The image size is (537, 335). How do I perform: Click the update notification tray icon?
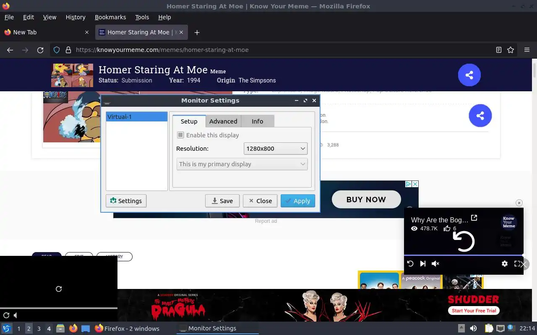pyautogui.click(x=511, y=328)
